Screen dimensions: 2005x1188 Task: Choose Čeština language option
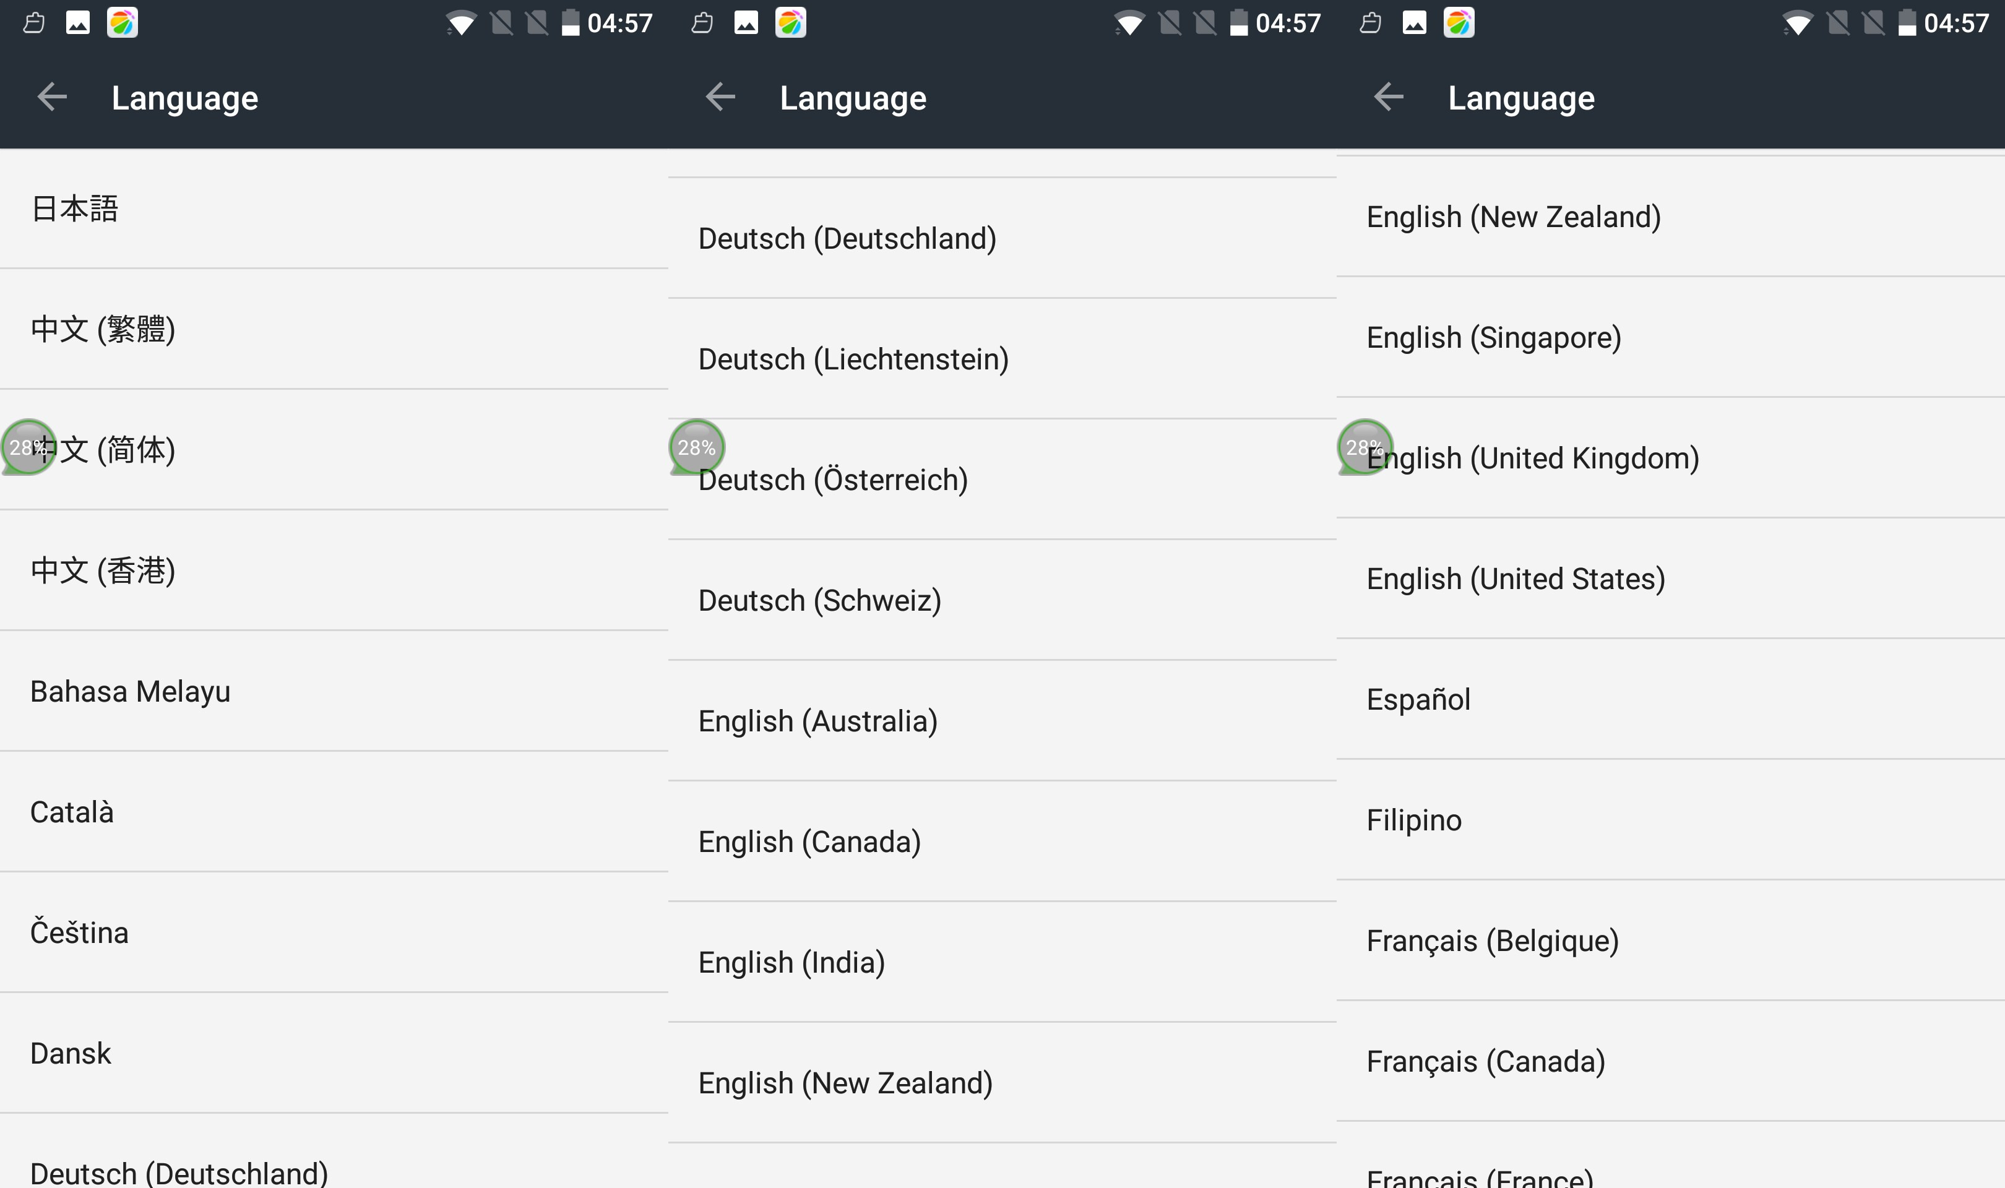334,932
